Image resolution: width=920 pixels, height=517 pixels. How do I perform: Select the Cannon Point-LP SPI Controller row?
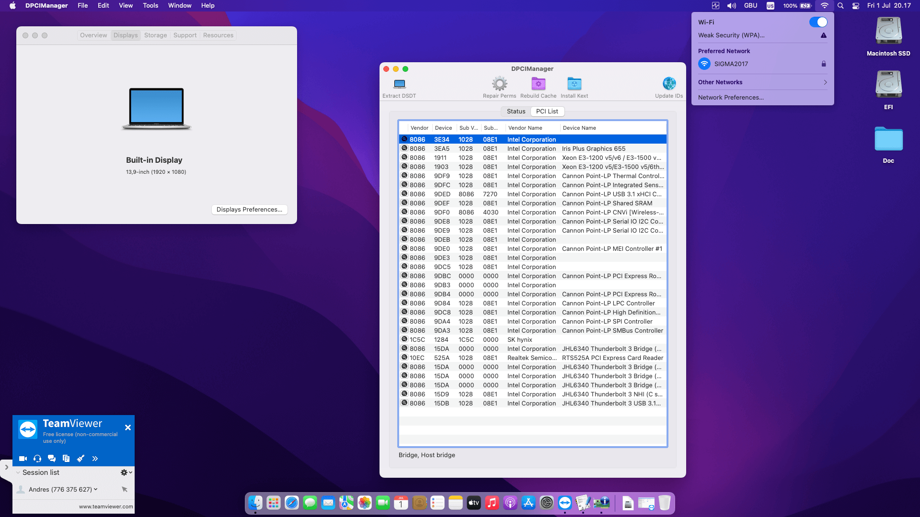pyautogui.click(x=533, y=322)
